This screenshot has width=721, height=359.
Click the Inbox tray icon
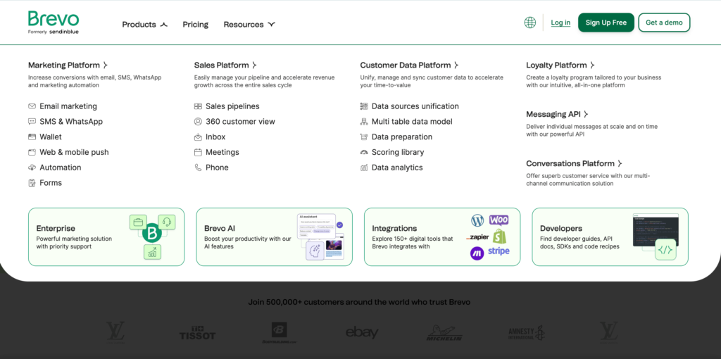coord(198,137)
